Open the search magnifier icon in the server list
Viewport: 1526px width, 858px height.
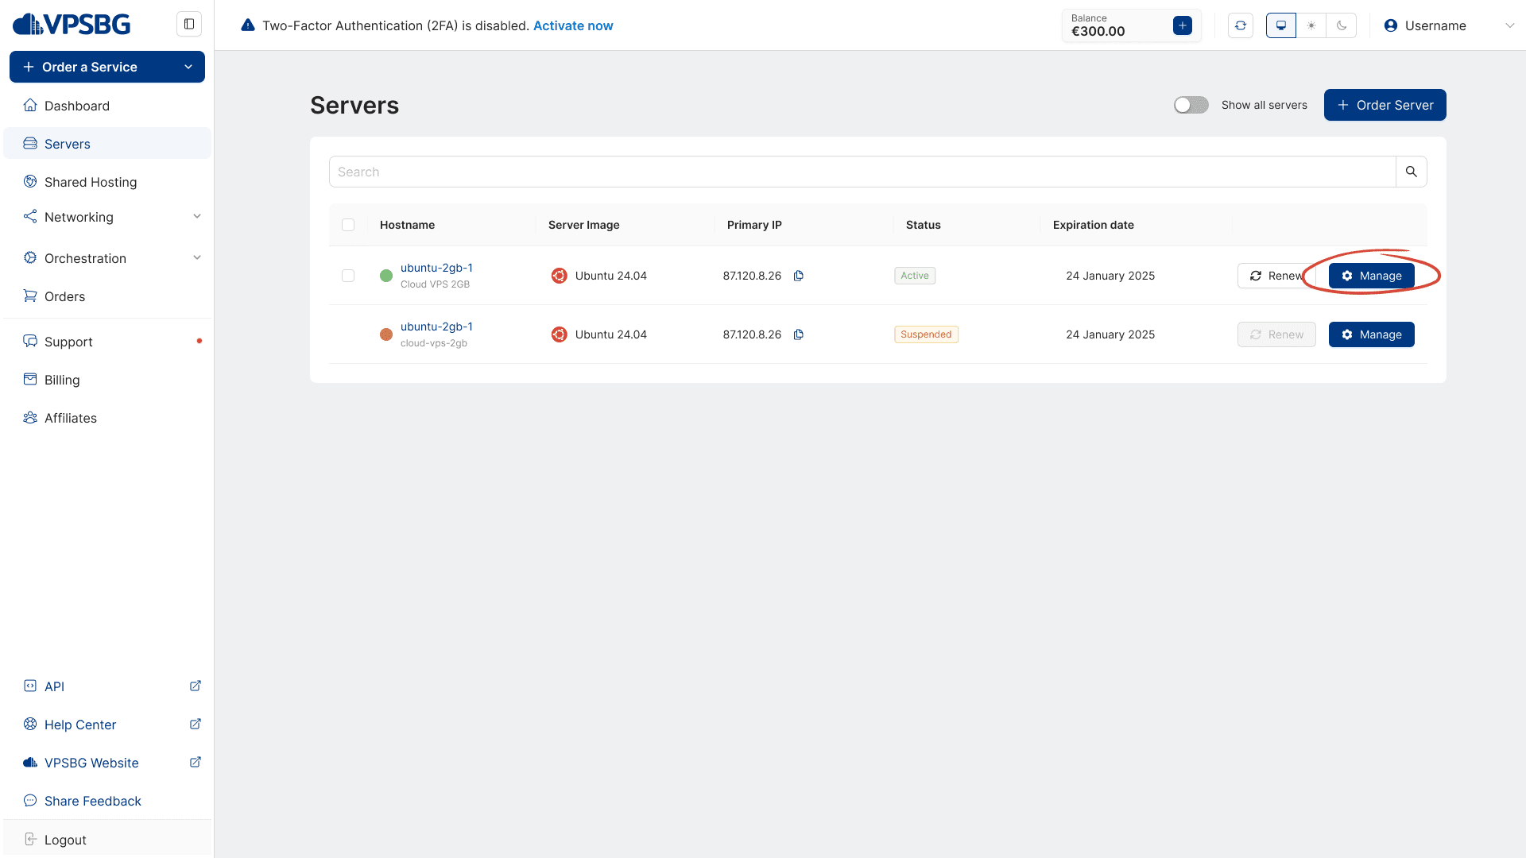pos(1412,171)
